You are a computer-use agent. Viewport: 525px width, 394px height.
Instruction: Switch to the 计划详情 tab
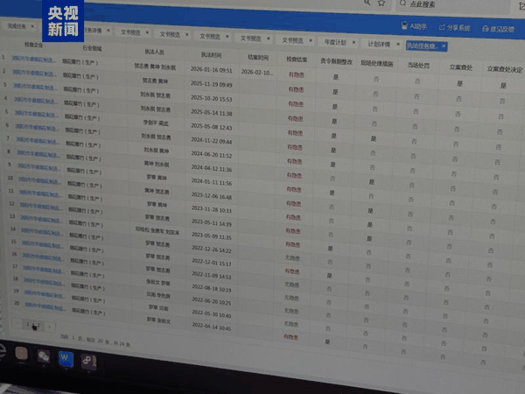click(379, 44)
